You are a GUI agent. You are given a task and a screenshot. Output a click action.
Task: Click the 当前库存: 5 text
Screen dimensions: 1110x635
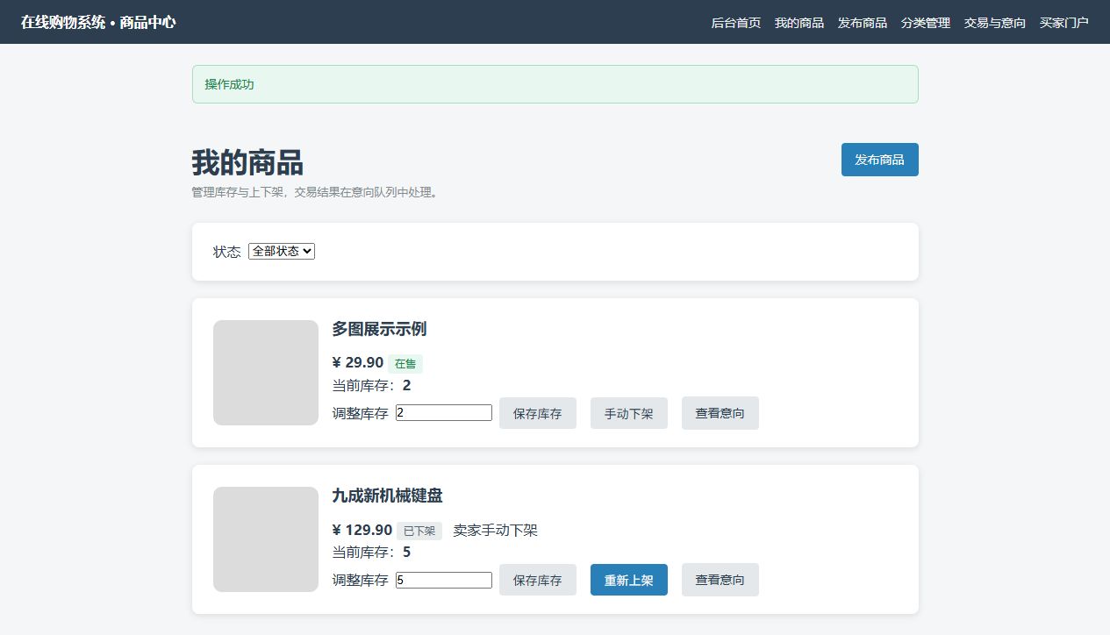(371, 553)
